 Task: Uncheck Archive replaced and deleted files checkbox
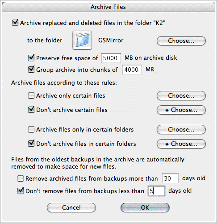(x=15, y=23)
